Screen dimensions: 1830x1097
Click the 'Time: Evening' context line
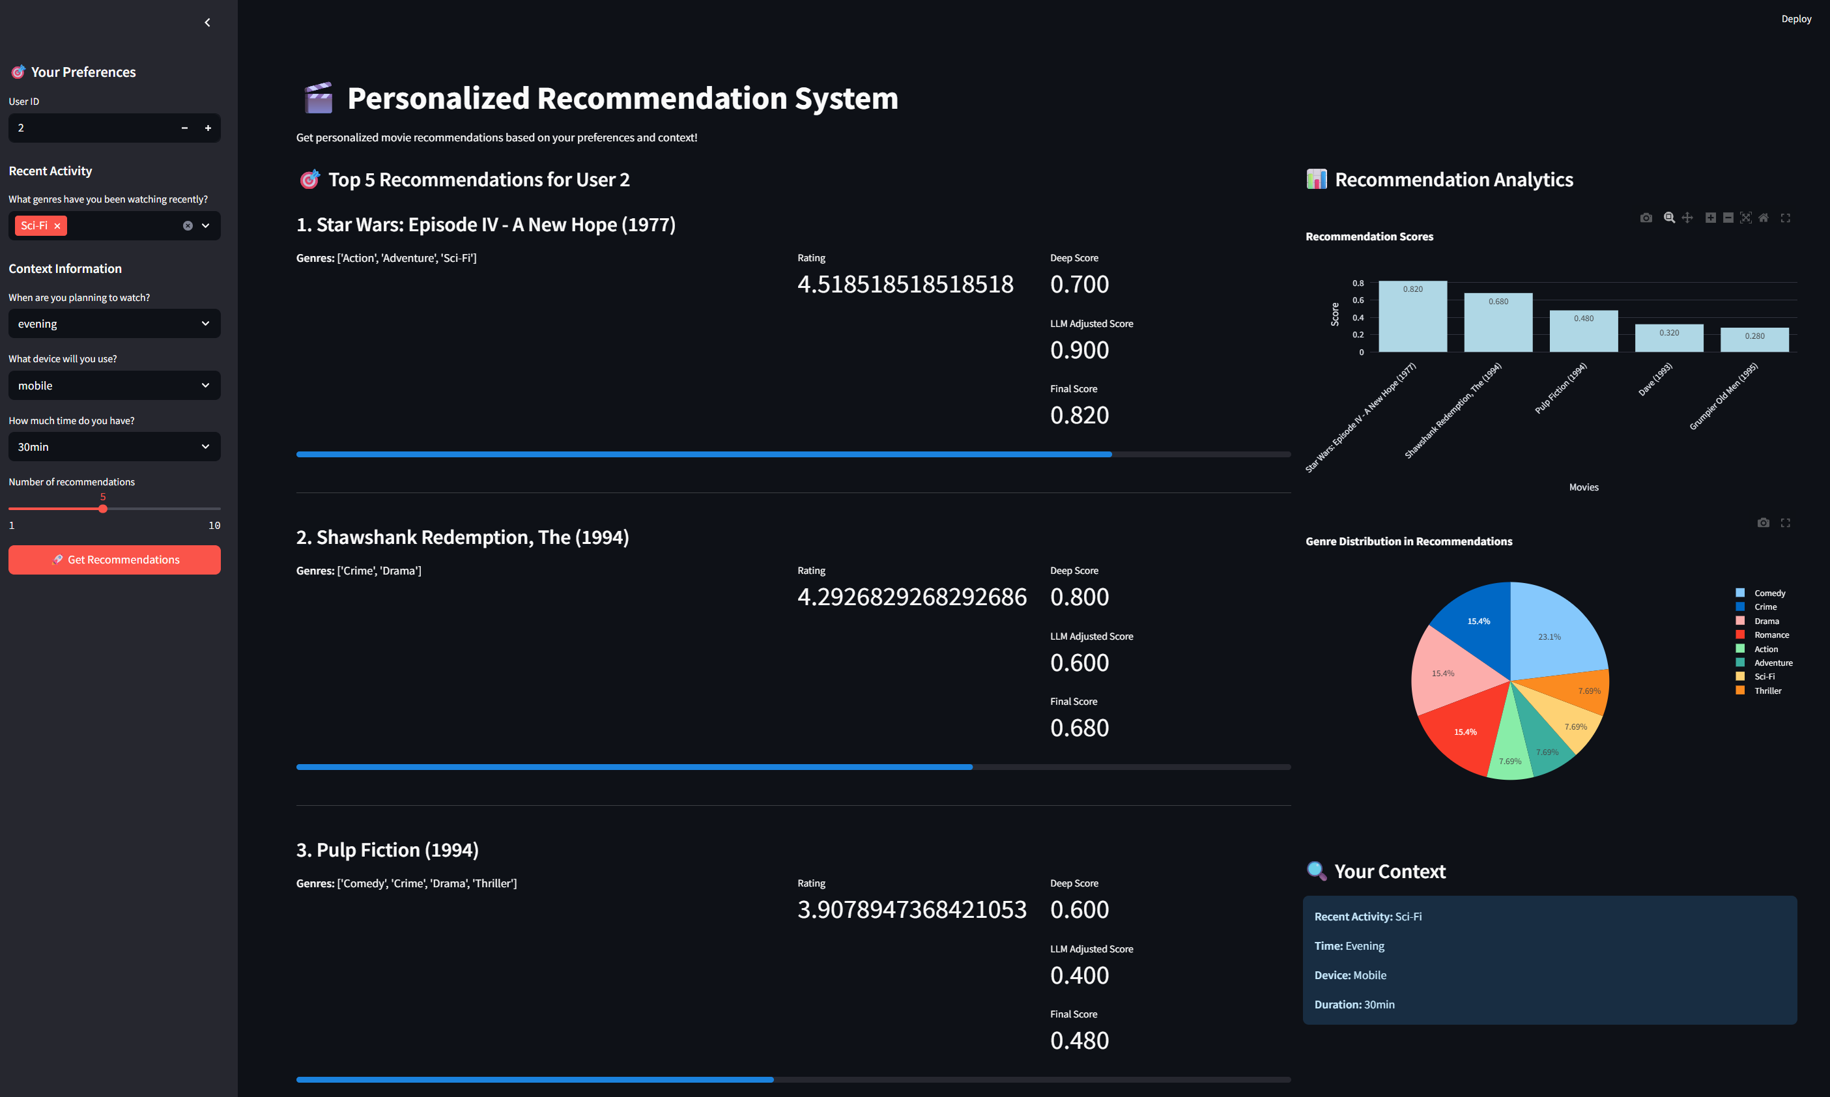(x=1350, y=947)
